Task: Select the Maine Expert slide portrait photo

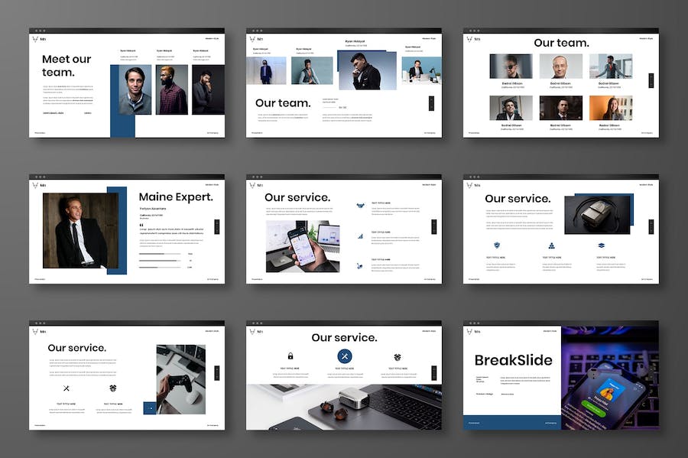Action: (75, 230)
